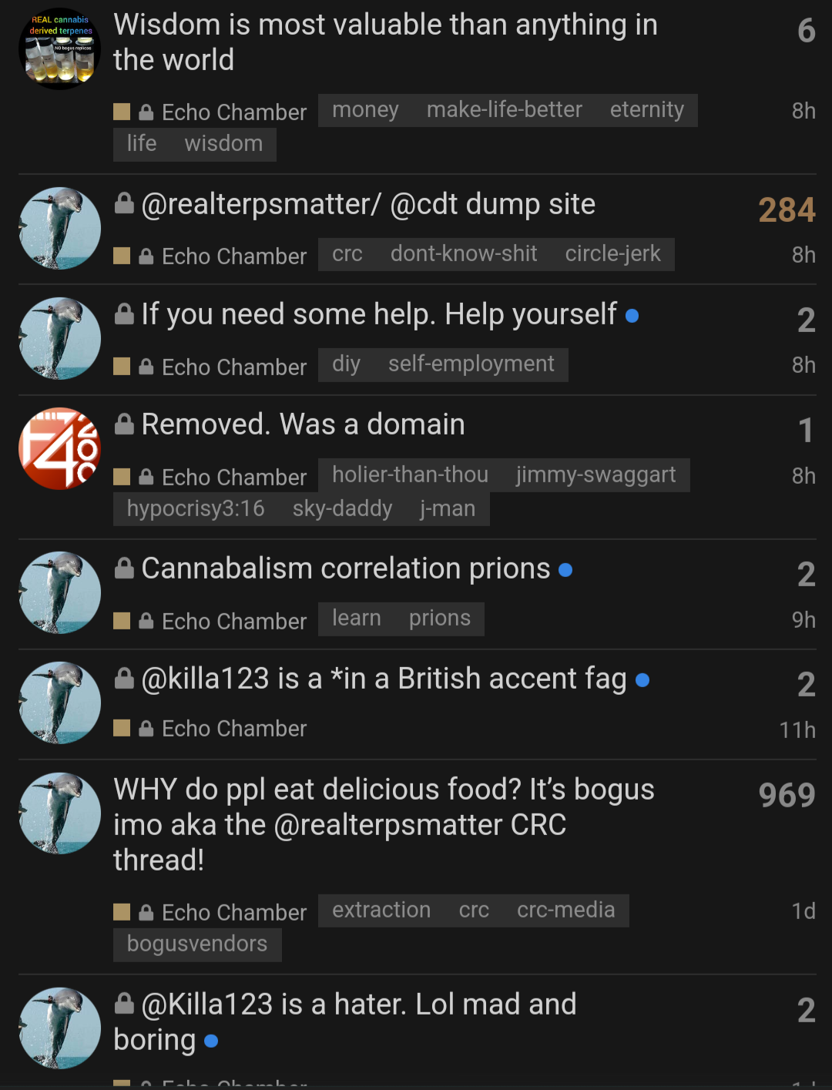Click the lock icon before 'Cannabalism correlation prions'
Screen dimensions: 832x1090
point(124,568)
